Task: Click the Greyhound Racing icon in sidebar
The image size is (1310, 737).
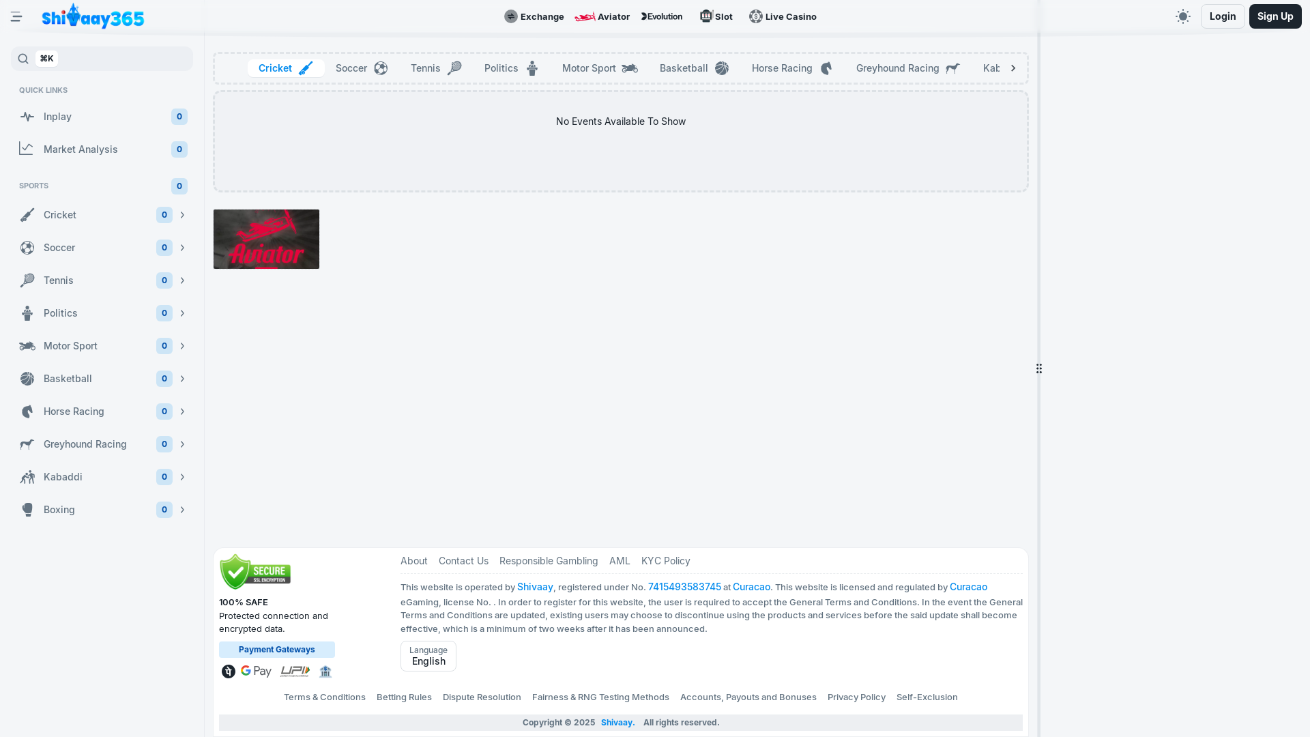Action: click(27, 444)
